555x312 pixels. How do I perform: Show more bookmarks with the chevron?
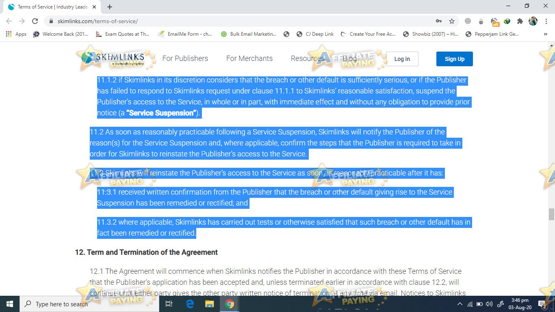545,34
